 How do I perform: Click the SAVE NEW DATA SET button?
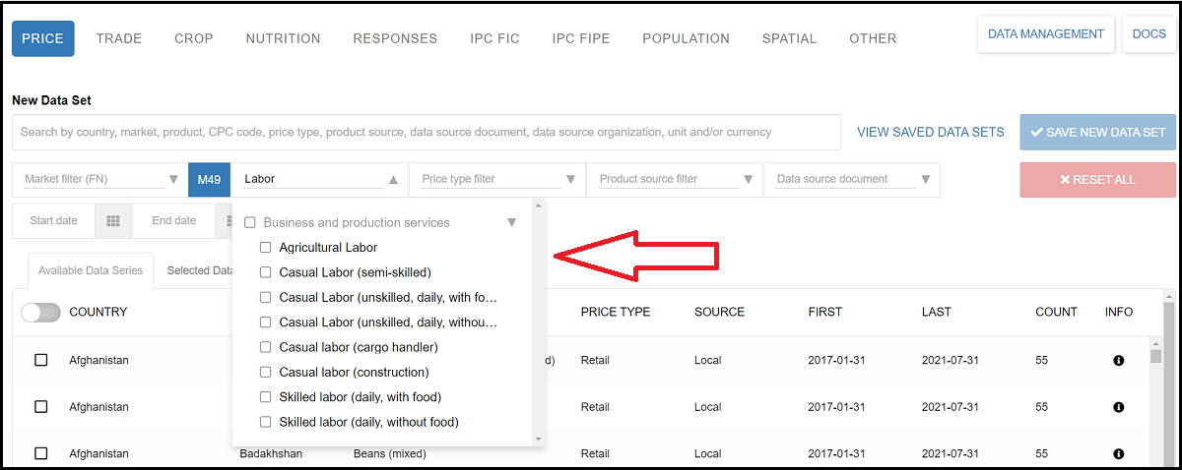coord(1097,133)
